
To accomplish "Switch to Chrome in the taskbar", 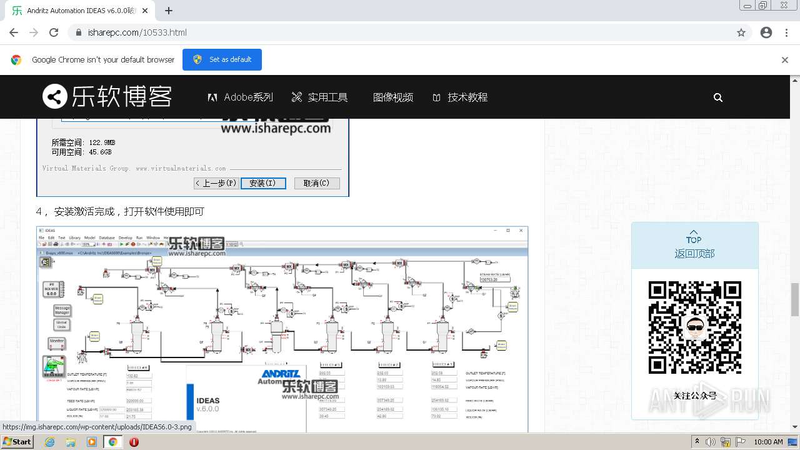I will [113, 442].
